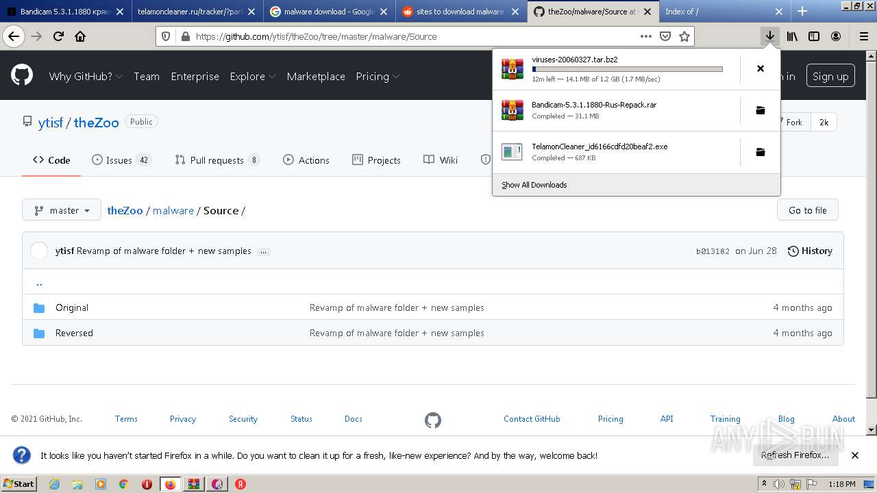Open containing folder for TelamonCleaner exe download

pos(760,152)
